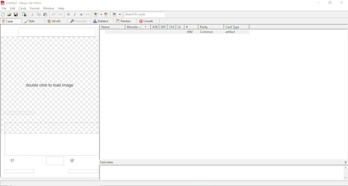Sort by the Monster column header

(x=138, y=27)
